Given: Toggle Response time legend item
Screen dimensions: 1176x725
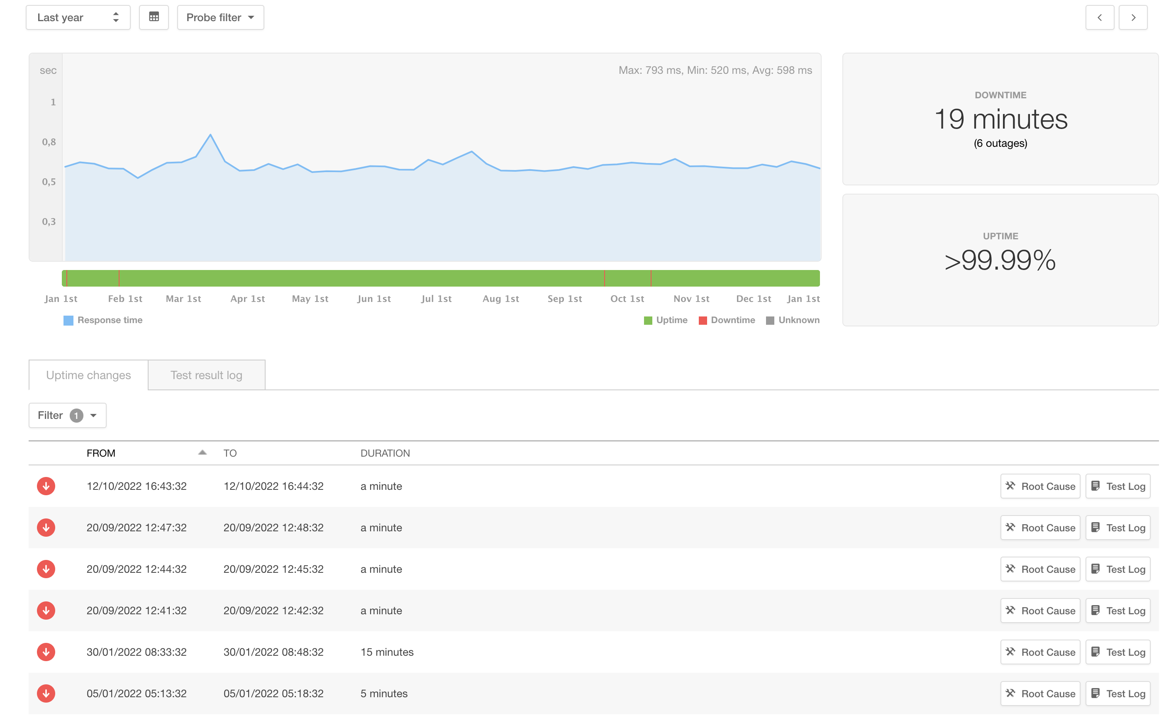Looking at the screenshot, I should 102,320.
